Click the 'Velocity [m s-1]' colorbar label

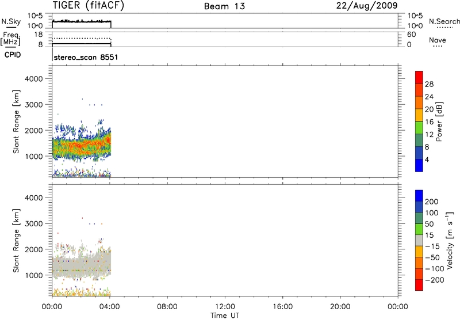[450, 240]
